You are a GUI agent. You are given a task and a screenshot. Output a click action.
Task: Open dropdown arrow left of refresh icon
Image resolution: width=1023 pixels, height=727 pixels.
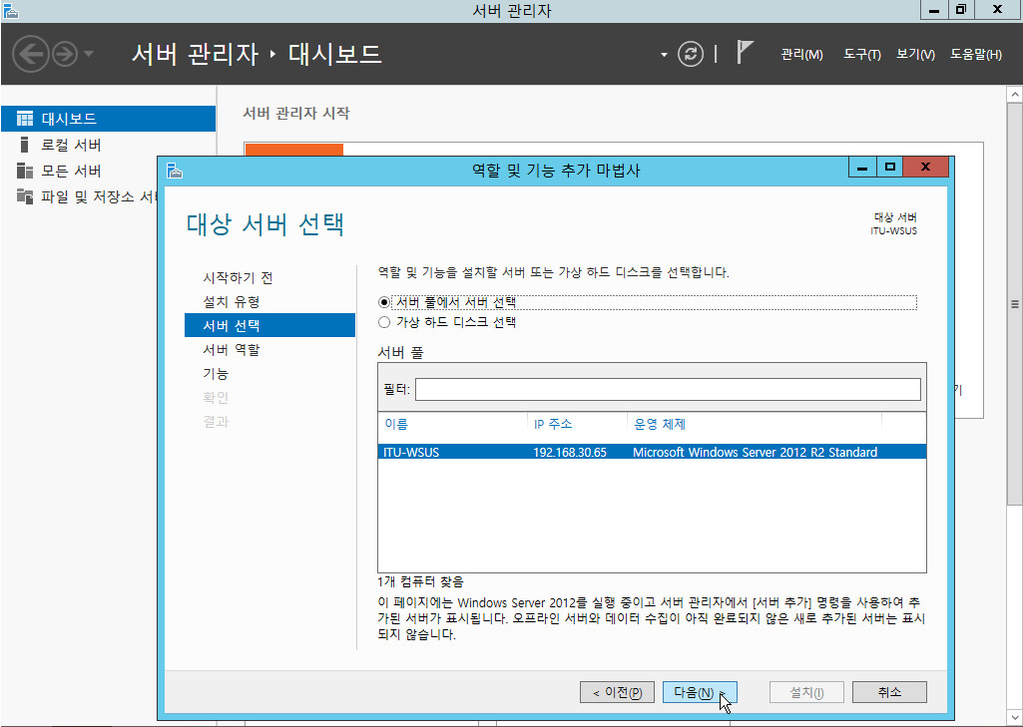664,55
